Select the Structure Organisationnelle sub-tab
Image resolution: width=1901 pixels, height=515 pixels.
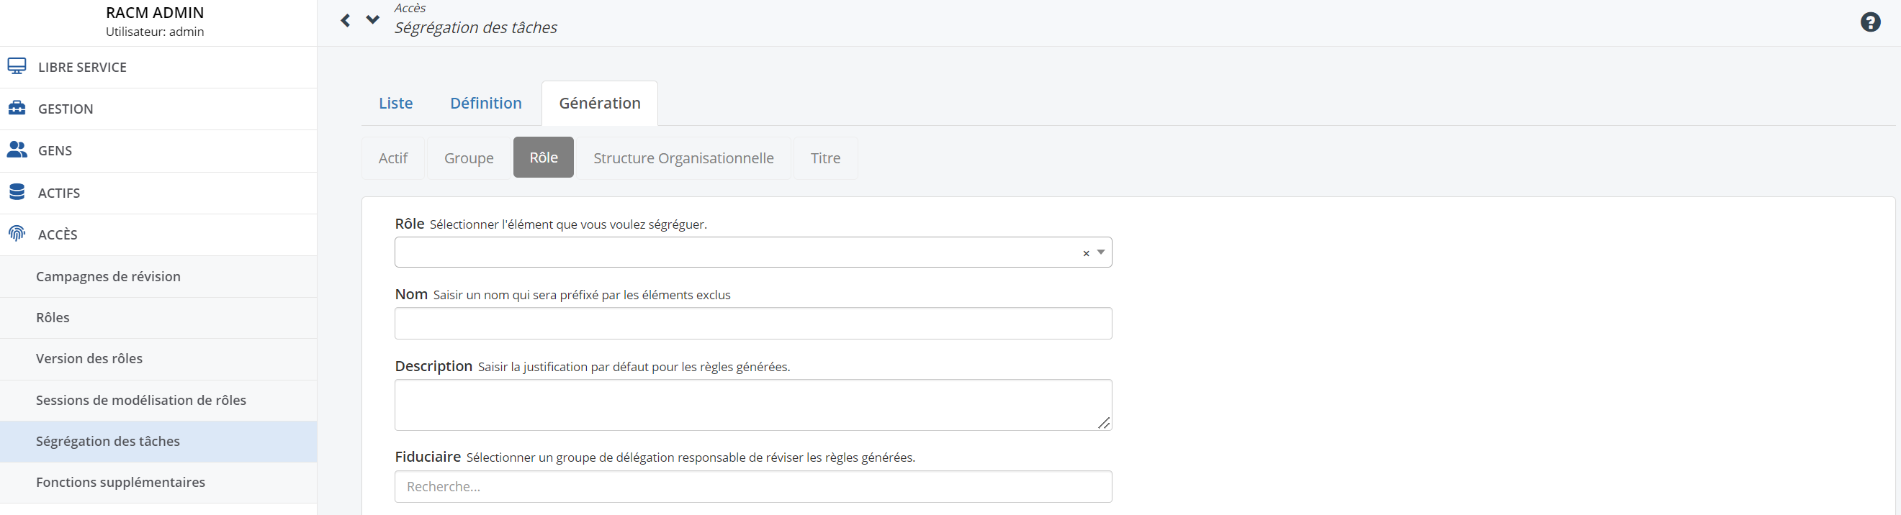683,158
